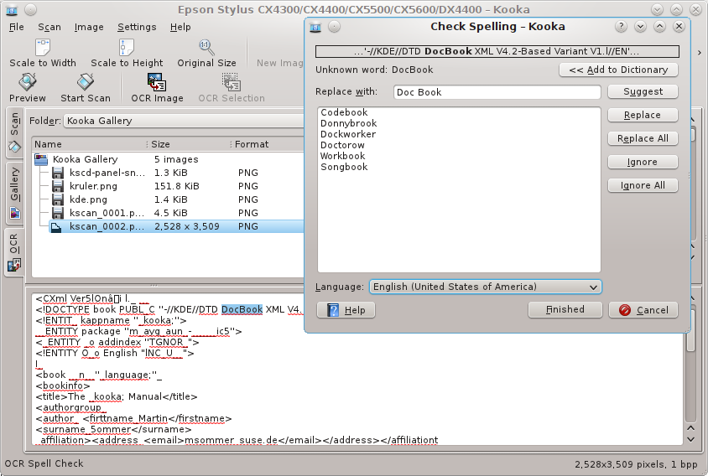The width and height of the screenshot is (708, 476).
Task: Switch to the OCR side tab
Action: [x=14, y=252]
